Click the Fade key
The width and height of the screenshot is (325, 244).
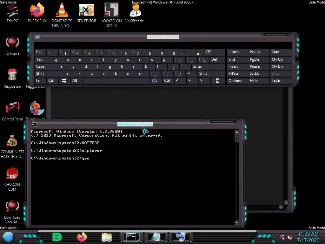tap(281, 80)
